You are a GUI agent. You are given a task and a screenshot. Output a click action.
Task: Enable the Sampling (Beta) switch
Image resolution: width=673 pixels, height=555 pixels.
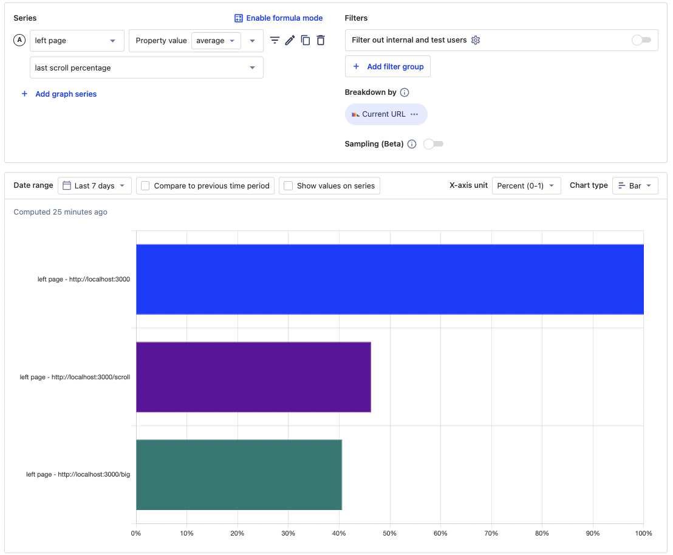point(433,144)
